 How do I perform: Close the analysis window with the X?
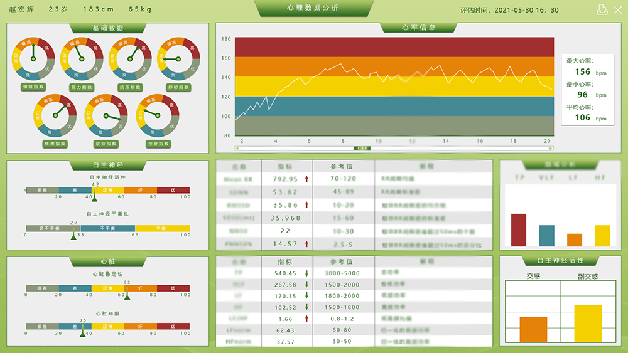tap(617, 9)
